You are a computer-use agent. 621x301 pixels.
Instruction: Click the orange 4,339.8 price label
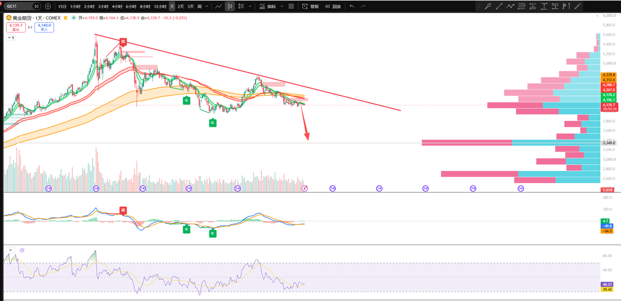tap(608, 74)
